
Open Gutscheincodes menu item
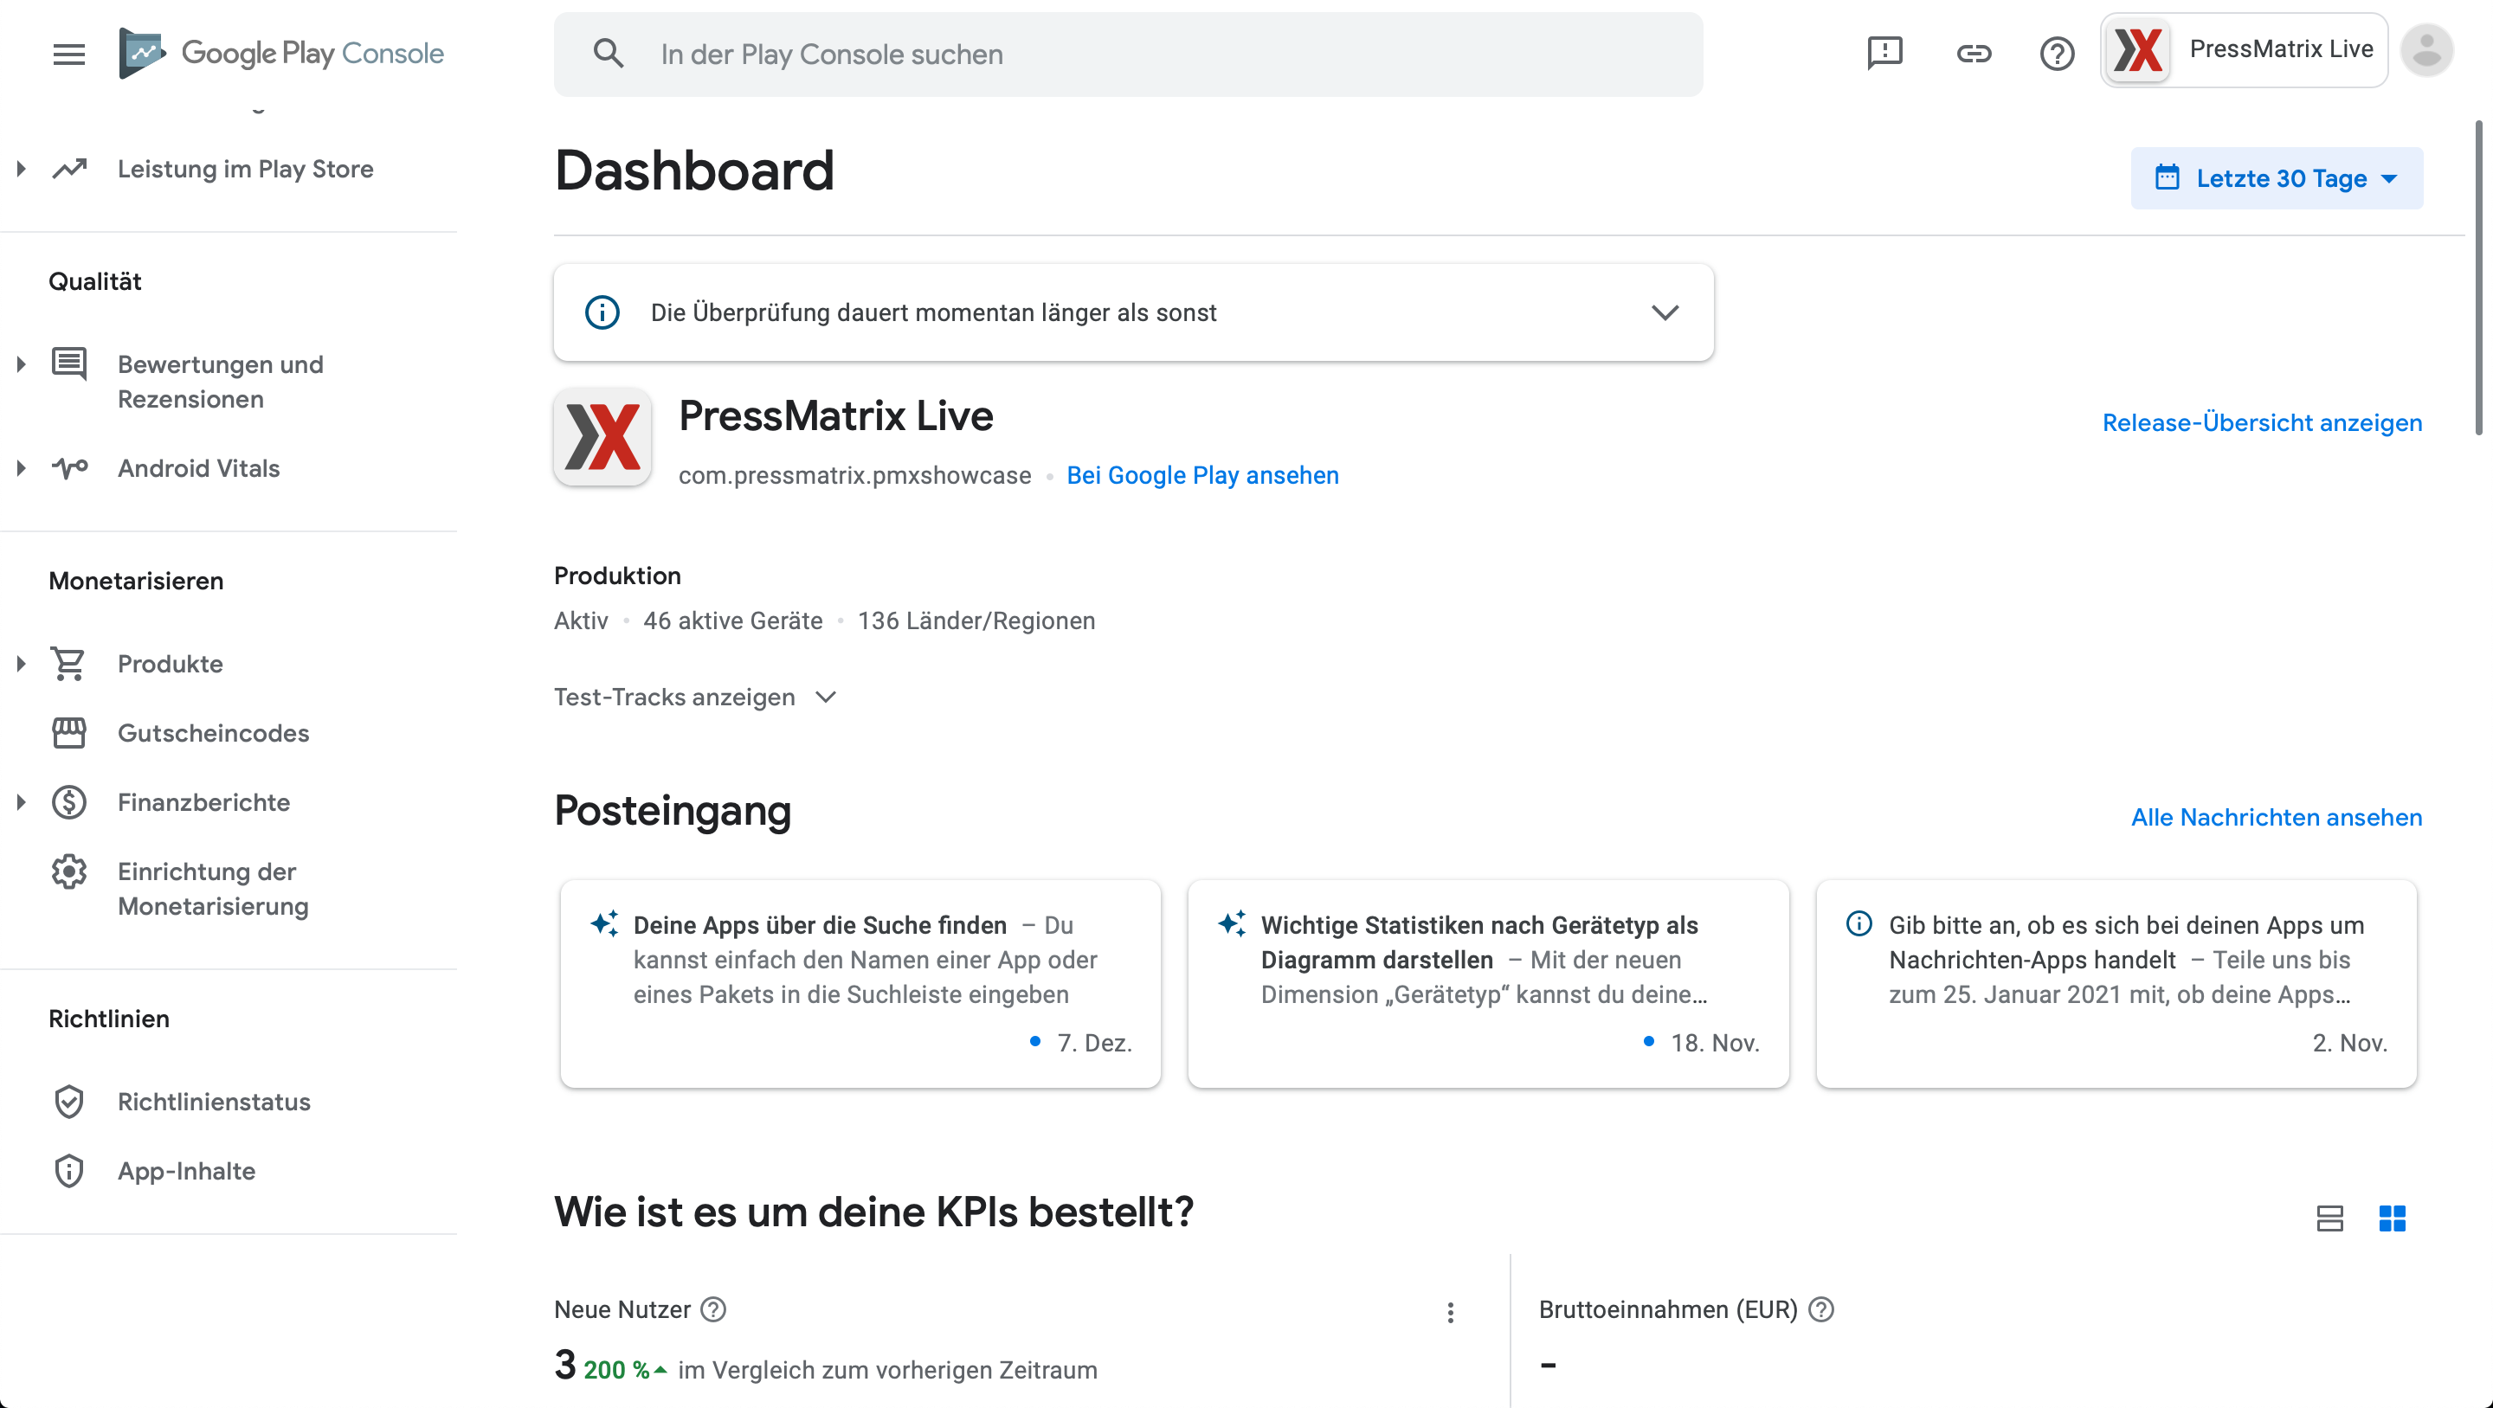point(214,732)
